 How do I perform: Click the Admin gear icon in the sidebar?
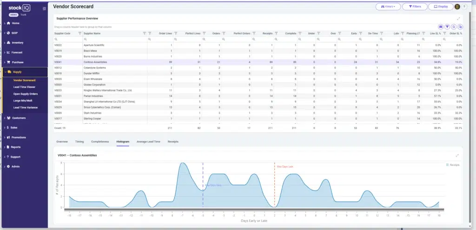point(8,166)
